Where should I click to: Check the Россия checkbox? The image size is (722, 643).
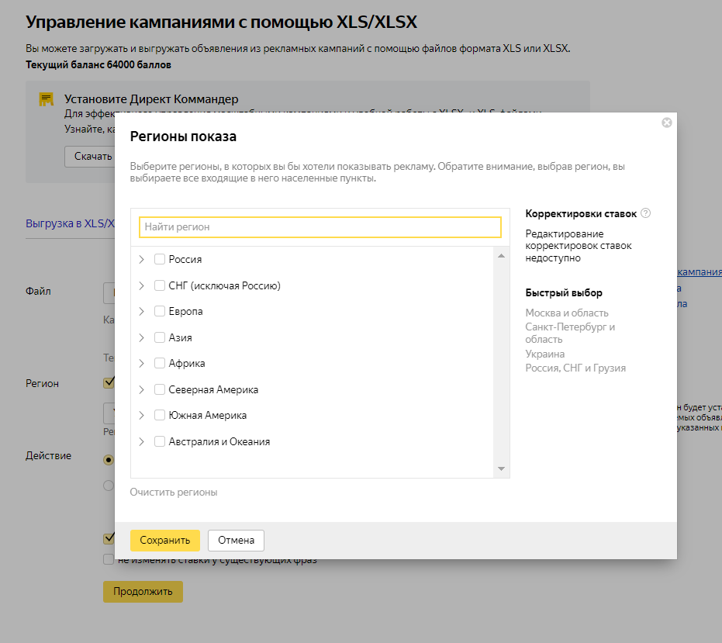click(160, 260)
